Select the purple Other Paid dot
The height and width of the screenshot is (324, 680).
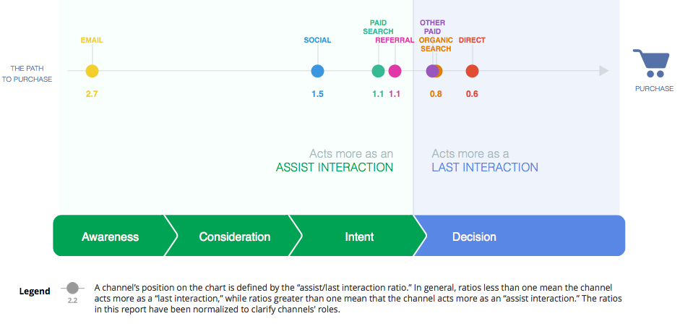point(431,71)
